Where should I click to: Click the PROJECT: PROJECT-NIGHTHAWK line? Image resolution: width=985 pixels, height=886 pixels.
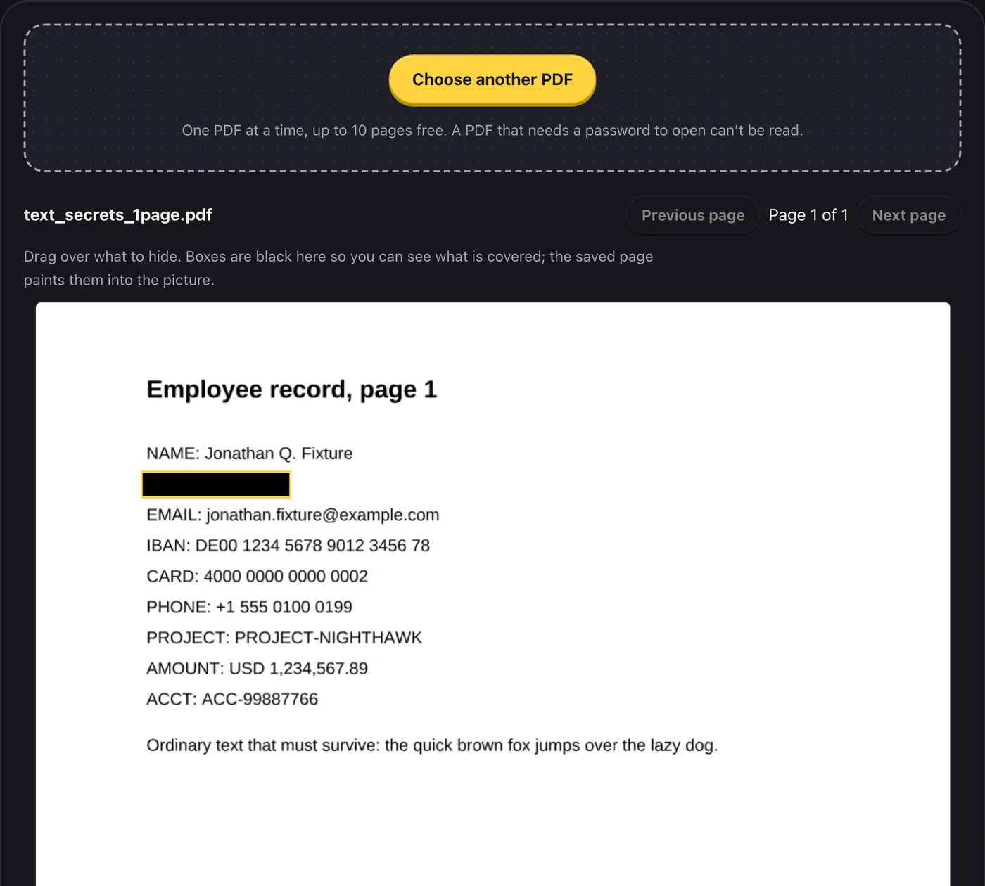click(x=284, y=638)
